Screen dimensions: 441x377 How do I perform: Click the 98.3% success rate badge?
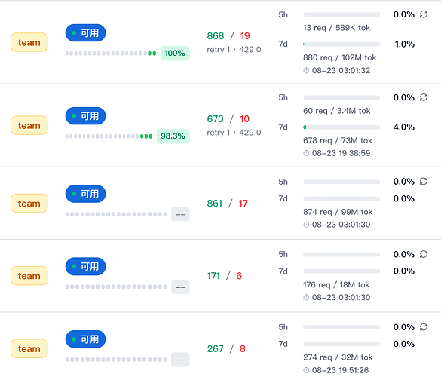(x=173, y=136)
